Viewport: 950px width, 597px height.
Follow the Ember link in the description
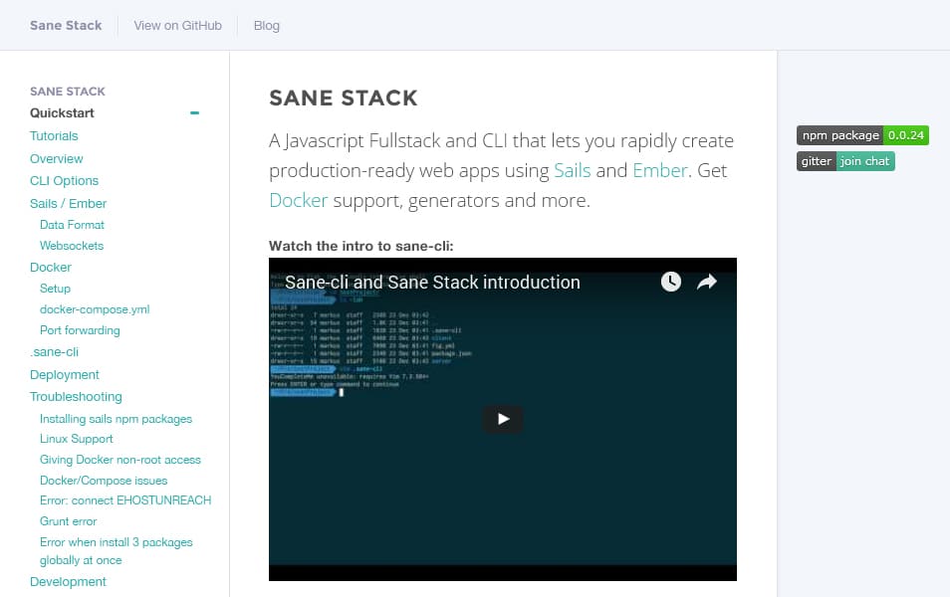pos(660,171)
